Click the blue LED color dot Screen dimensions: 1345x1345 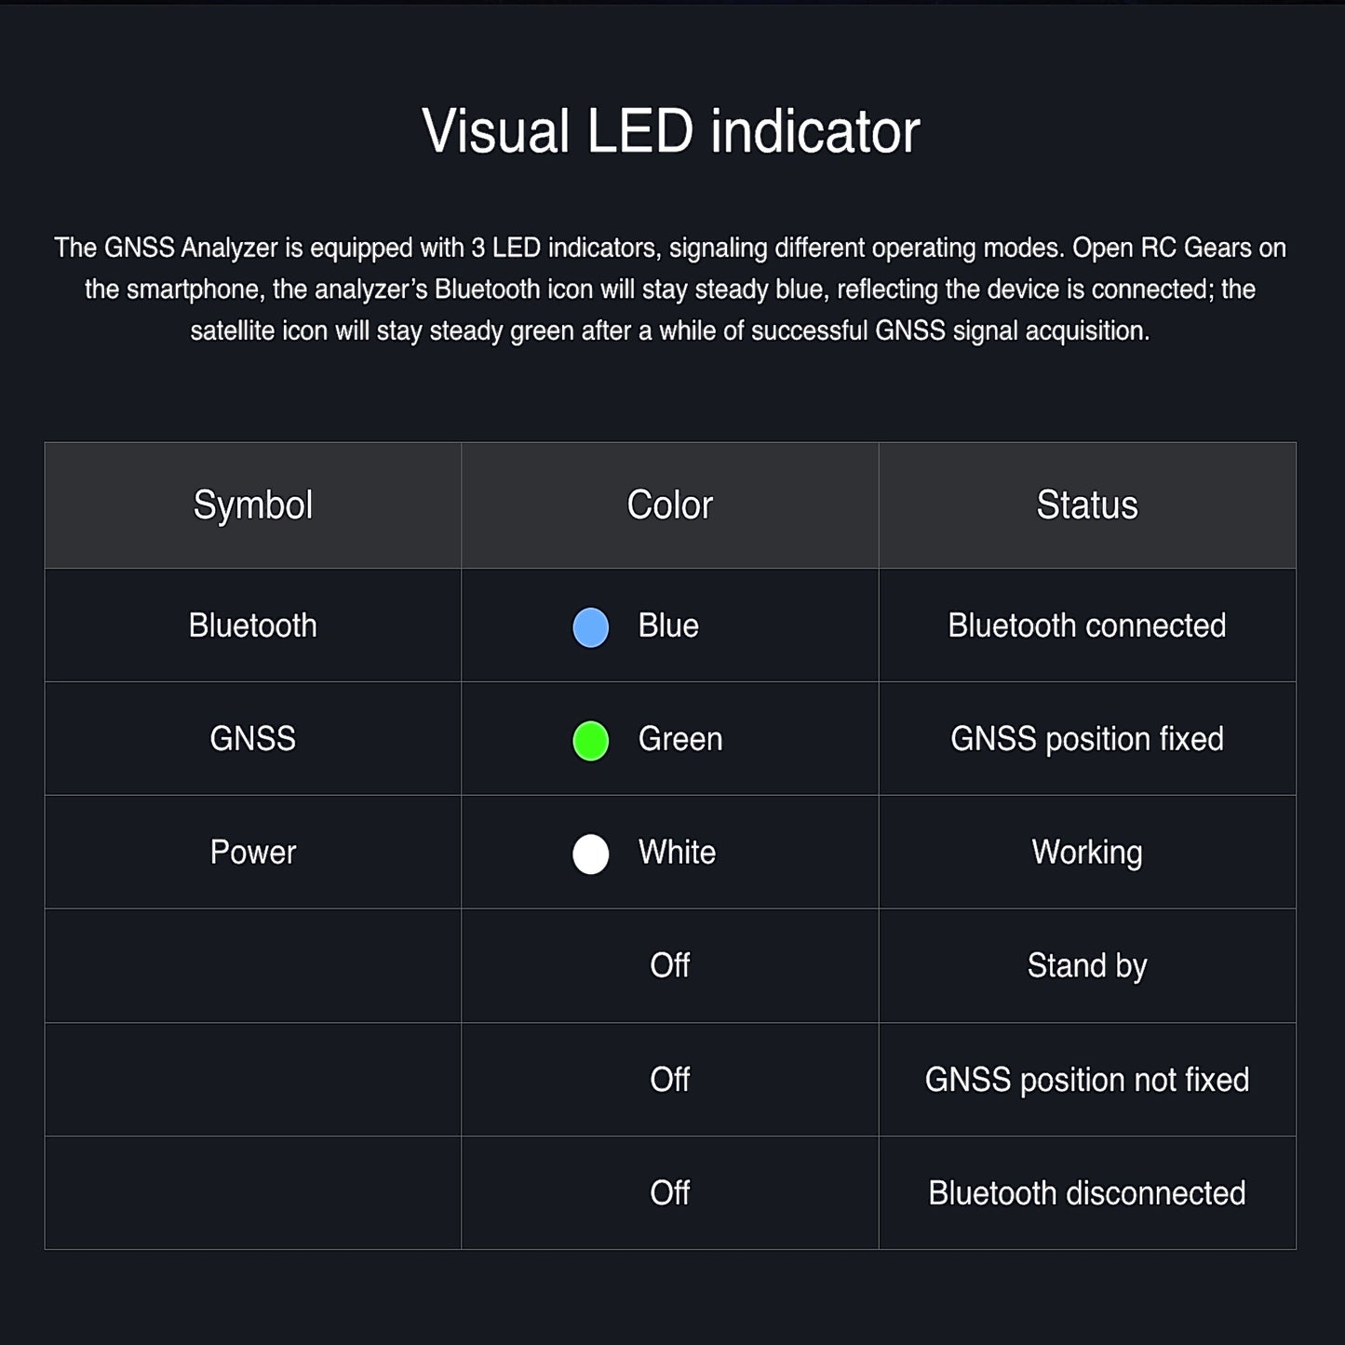pyautogui.click(x=590, y=627)
